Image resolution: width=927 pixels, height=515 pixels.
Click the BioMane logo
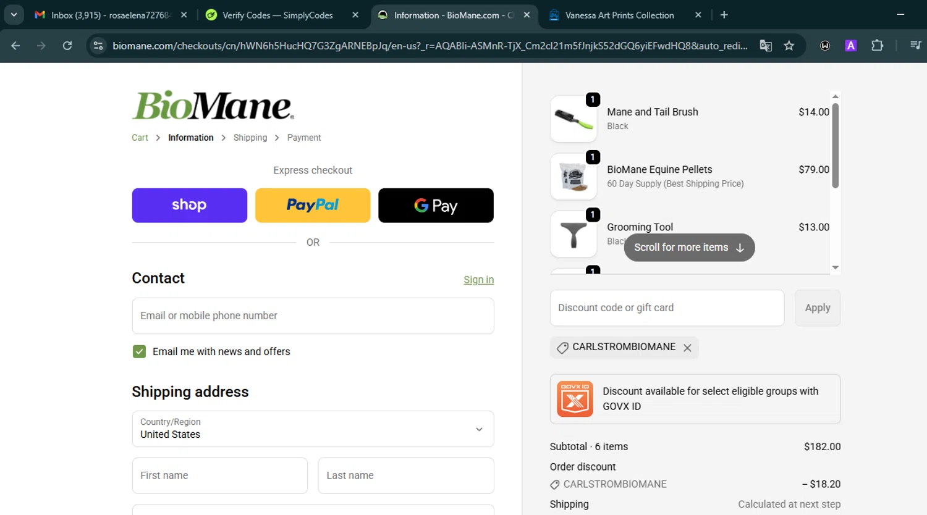pos(213,106)
